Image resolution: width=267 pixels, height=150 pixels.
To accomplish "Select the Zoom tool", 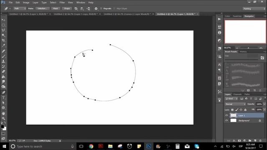I will [3, 118].
